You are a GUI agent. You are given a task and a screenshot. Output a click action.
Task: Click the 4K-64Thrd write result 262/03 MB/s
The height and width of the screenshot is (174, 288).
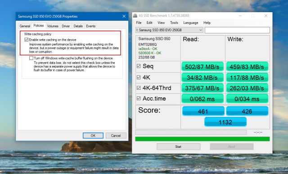[x=247, y=88]
